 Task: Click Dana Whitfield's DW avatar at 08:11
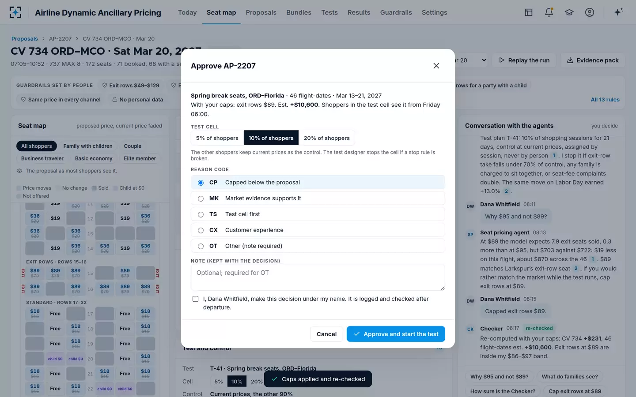point(470,206)
